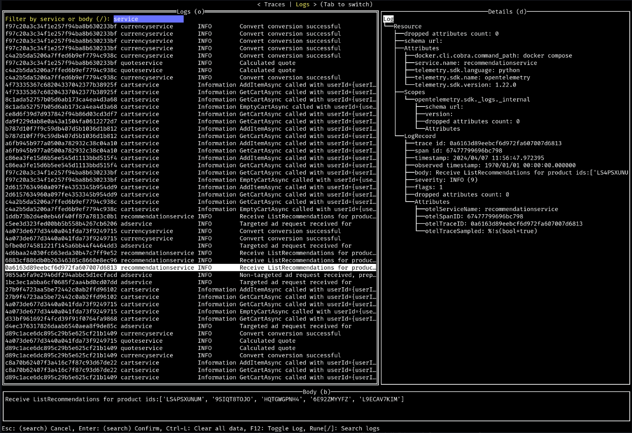
Task: Click the trace id entry under LogRecord
Action: point(488,143)
